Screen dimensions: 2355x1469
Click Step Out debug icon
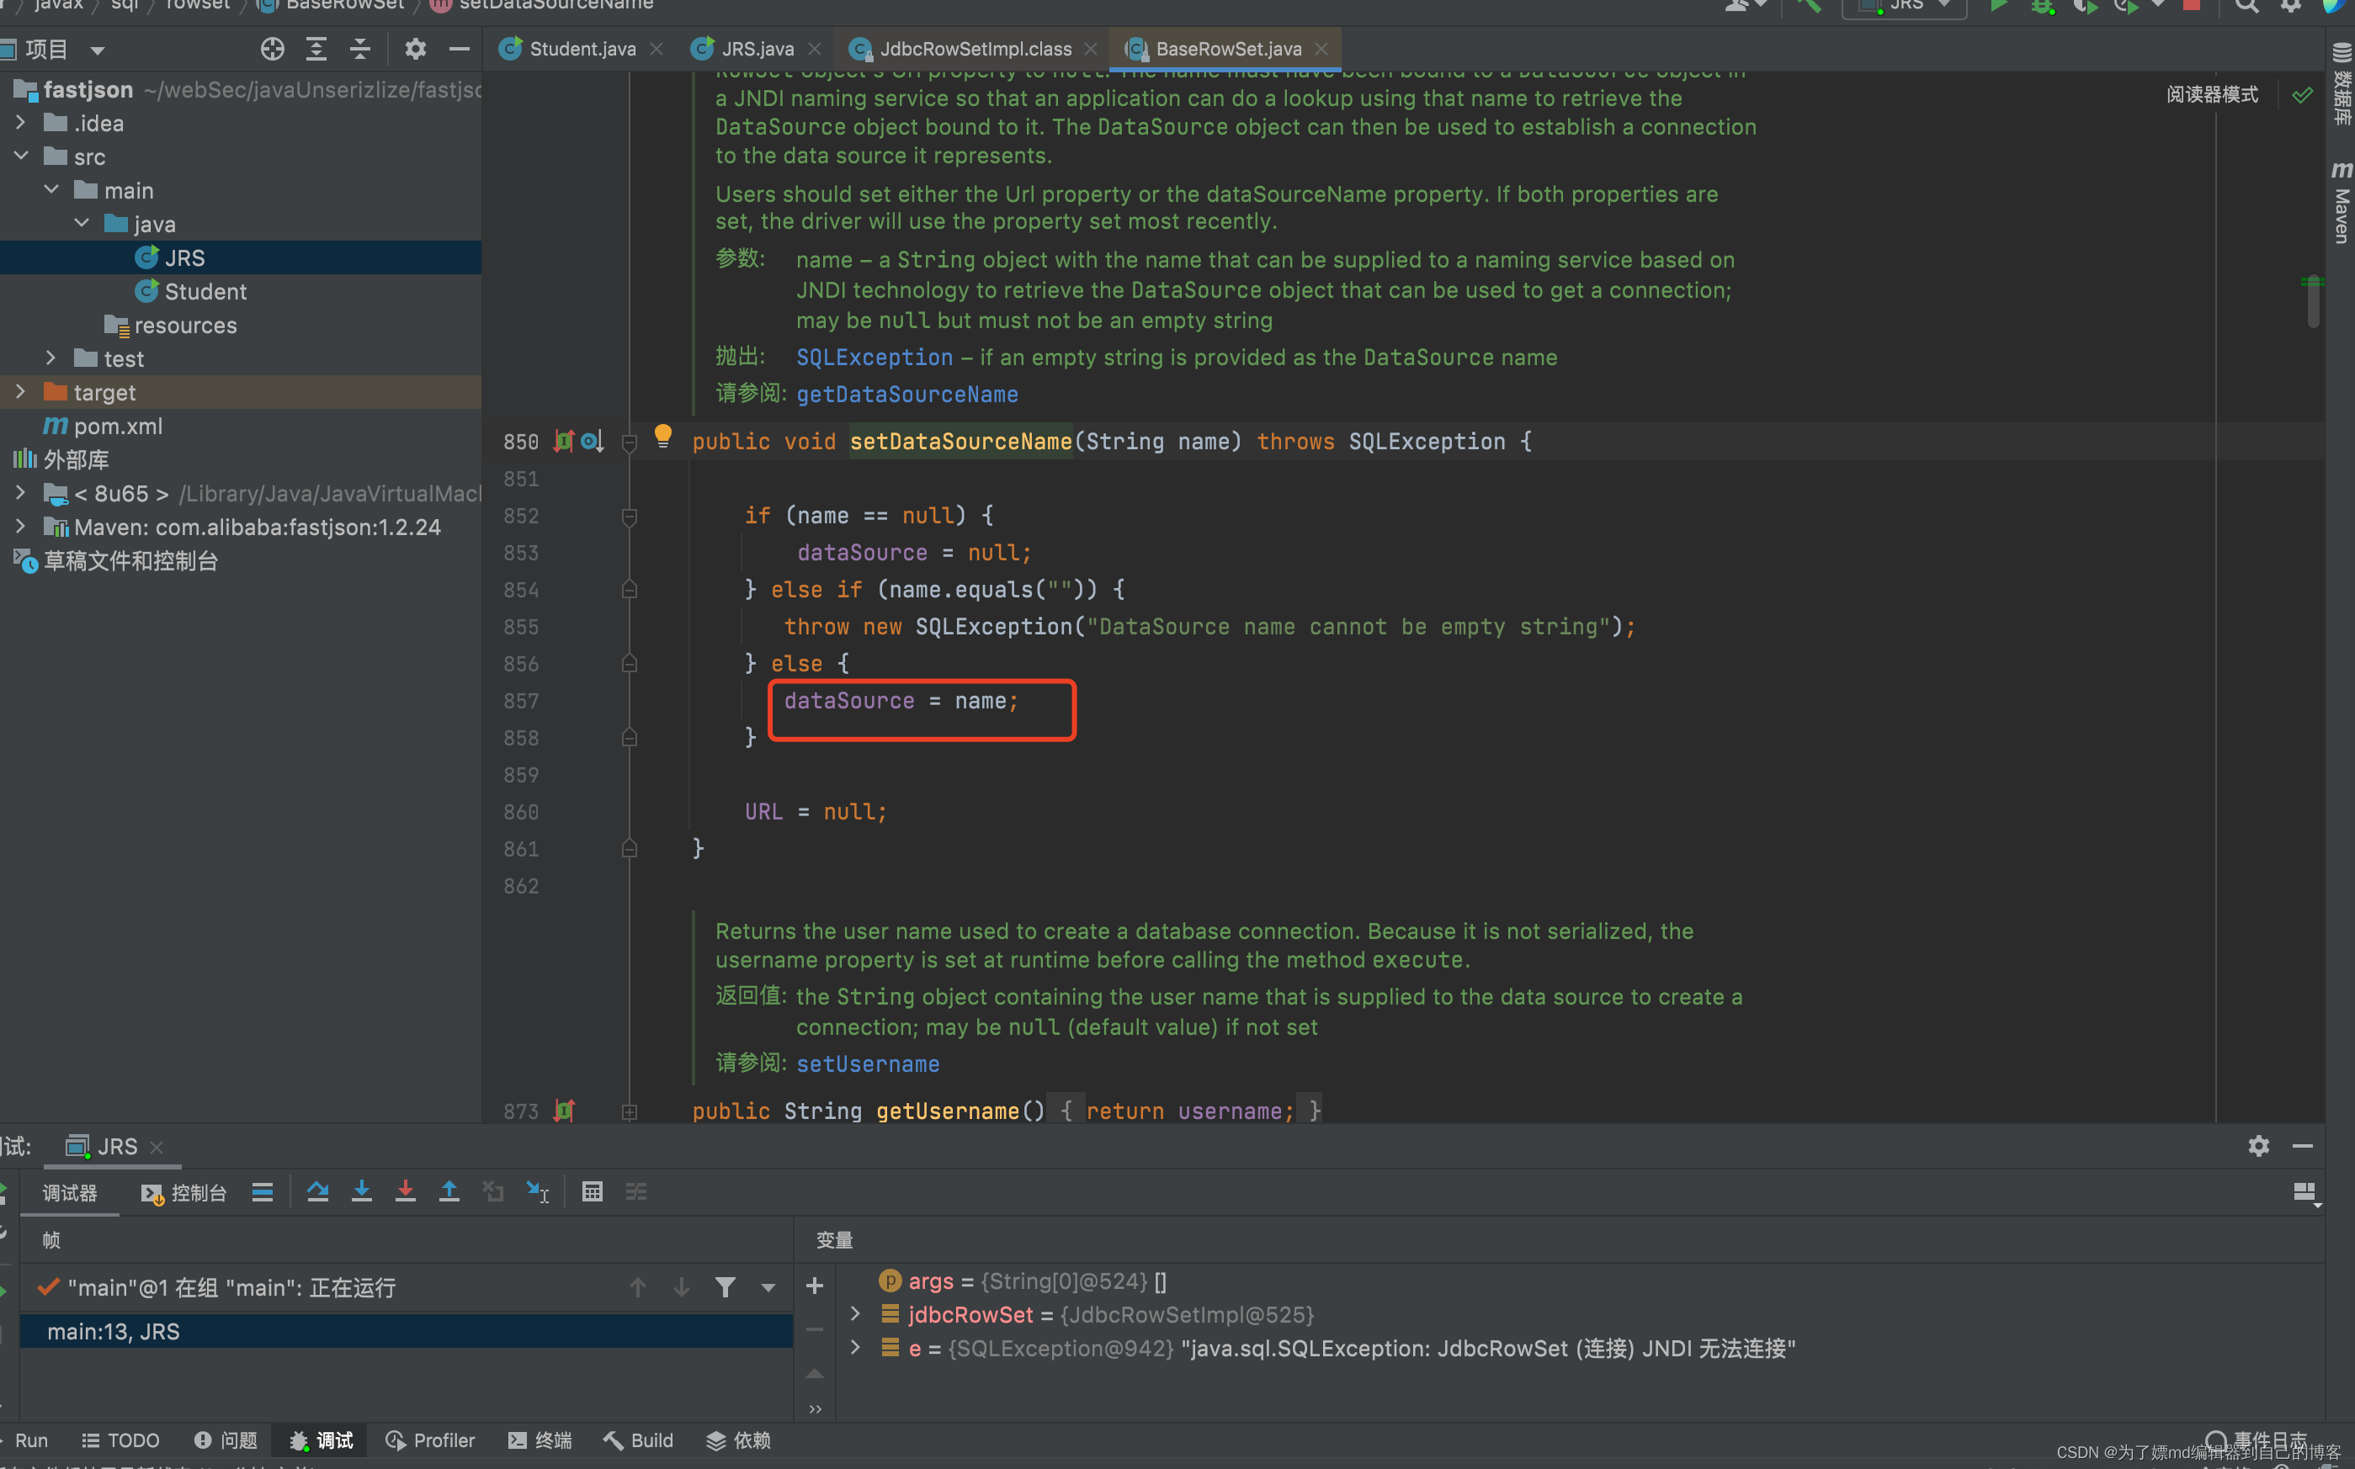449,1192
